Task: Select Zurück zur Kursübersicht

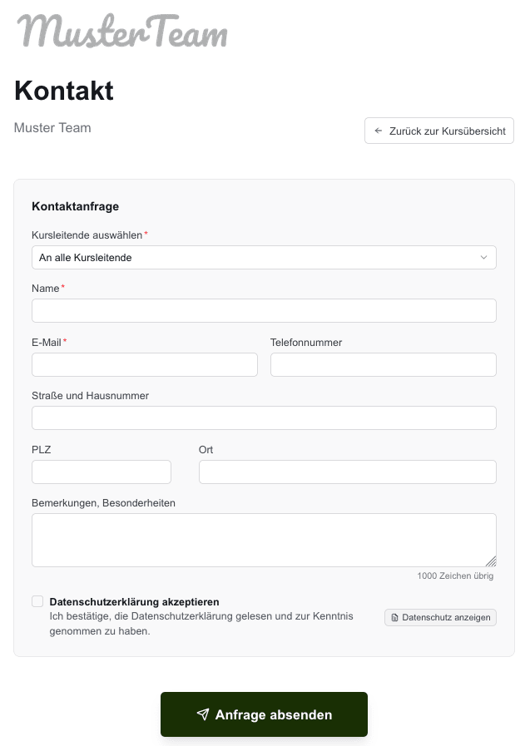Action: [x=438, y=131]
